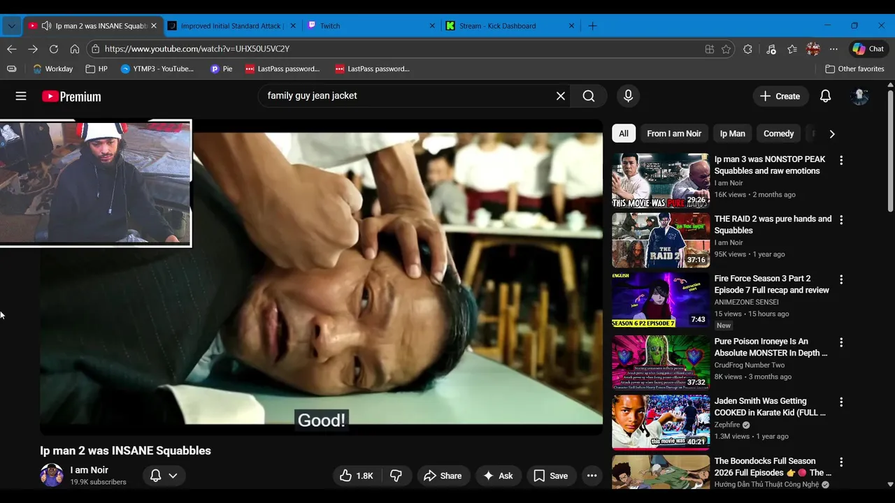Open the Workday bookmark
Viewport: 895px width, 503px height.
52,69
